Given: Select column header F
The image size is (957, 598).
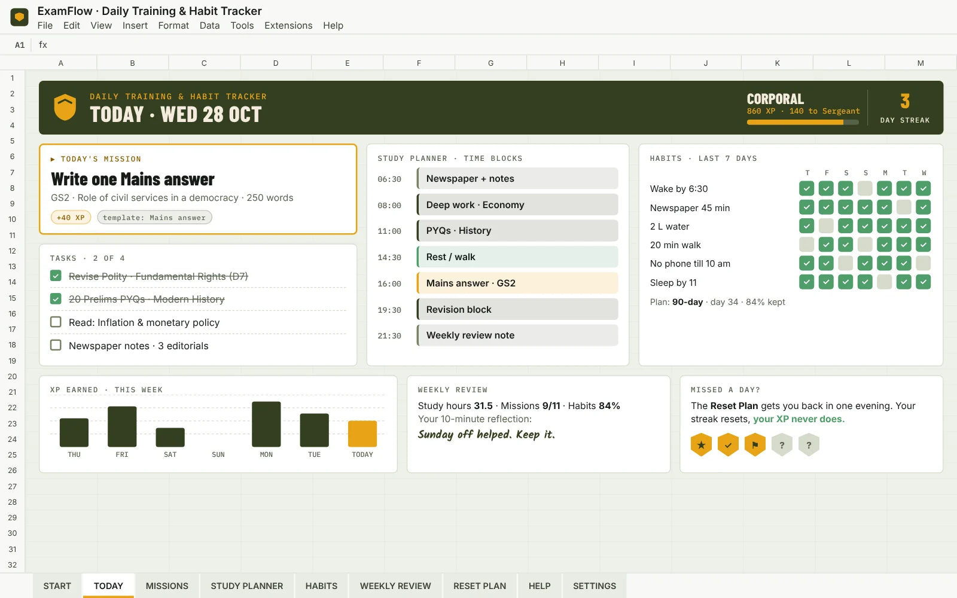Looking at the screenshot, I should pyautogui.click(x=419, y=63).
